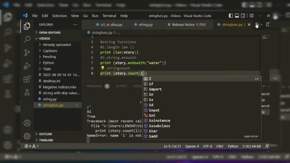Expand the Trials folder
The image size is (290, 163).
[x=58, y=69]
